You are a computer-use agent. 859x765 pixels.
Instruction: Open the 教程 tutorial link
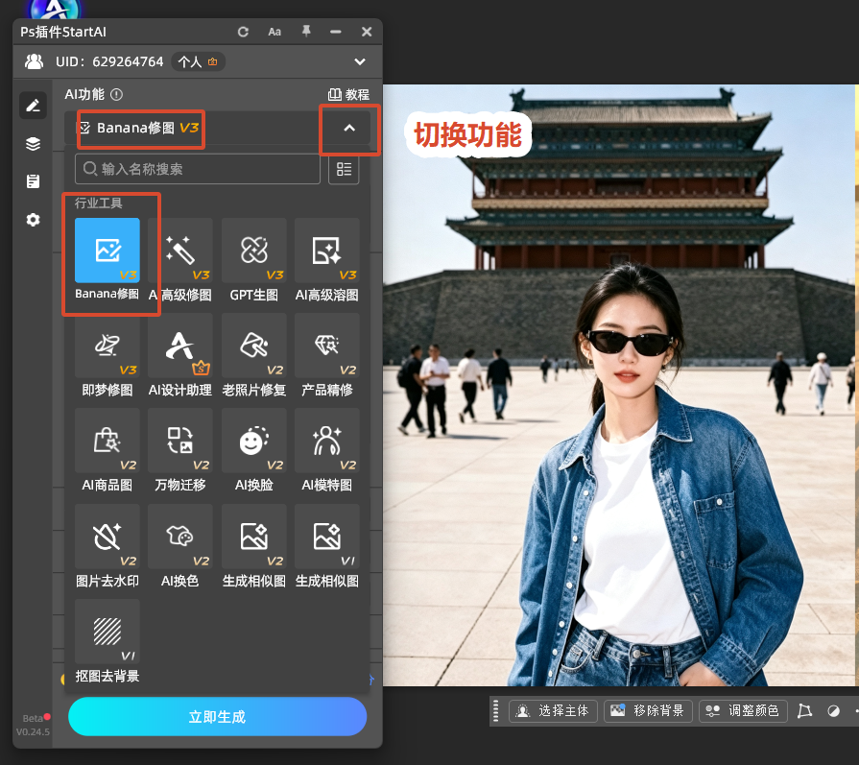click(349, 94)
